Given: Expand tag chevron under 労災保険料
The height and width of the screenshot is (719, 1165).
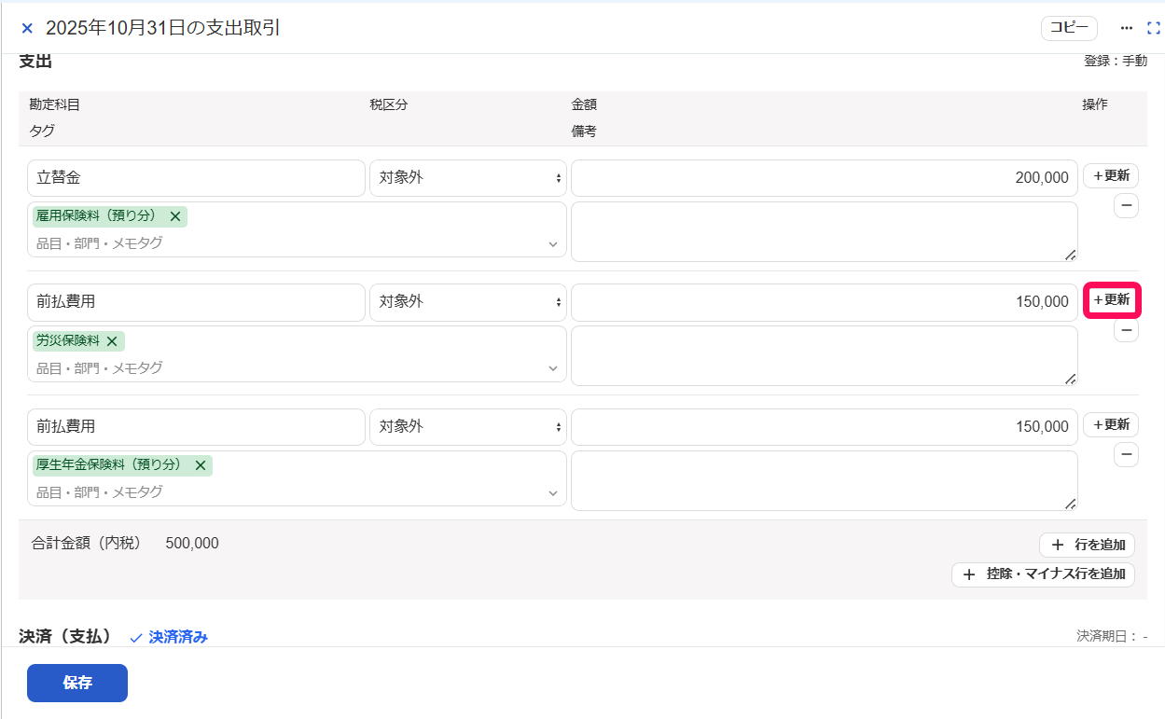Looking at the screenshot, I should 553,368.
